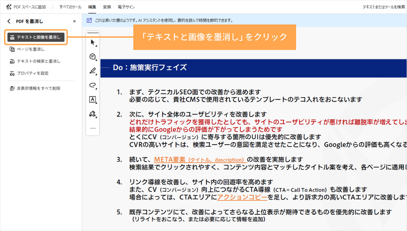This screenshot has width=407, height=231.
Task: Click the text まず、テクニカルSEO面での改善から進めます
Action: pyautogui.click(x=195, y=92)
